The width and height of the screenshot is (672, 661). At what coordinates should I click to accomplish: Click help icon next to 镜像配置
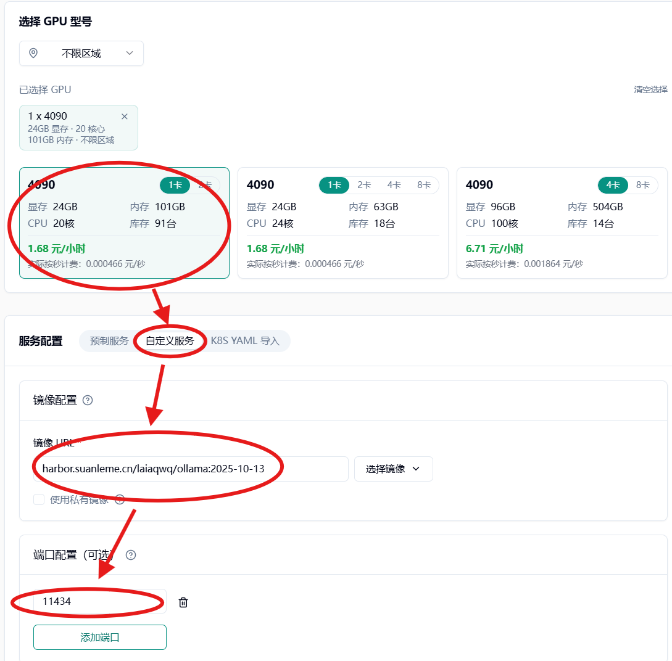pyautogui.click(x=88, y=400)
